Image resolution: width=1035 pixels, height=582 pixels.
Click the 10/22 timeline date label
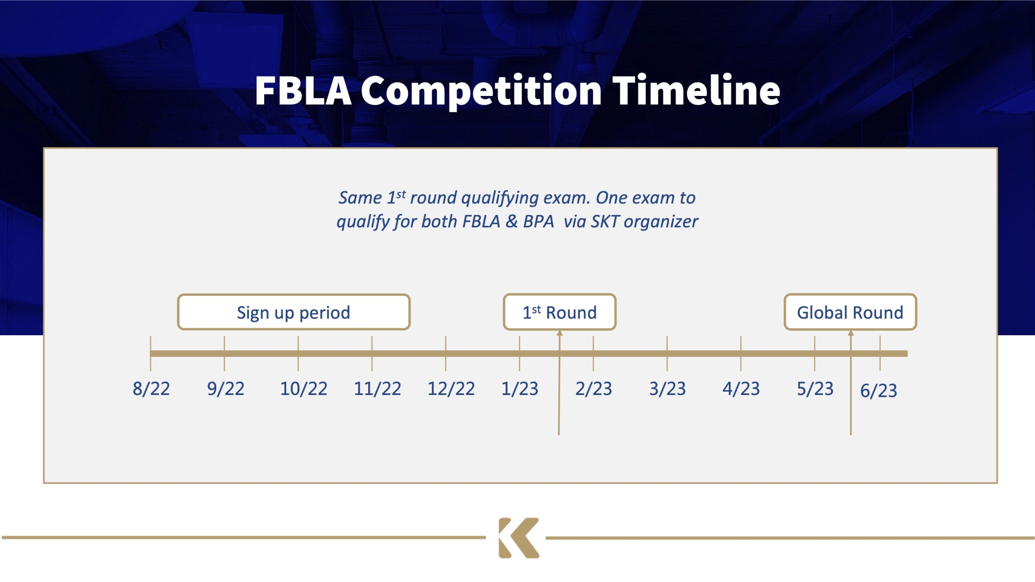[x=303, y=389]
